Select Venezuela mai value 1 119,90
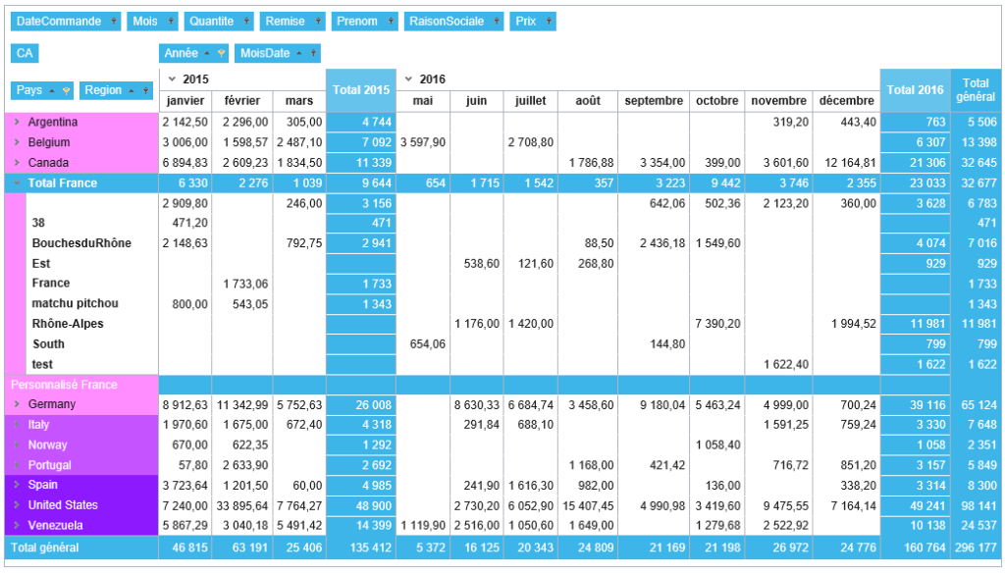The width and height of the screenshot is (1005, 575). click(422, 525)
